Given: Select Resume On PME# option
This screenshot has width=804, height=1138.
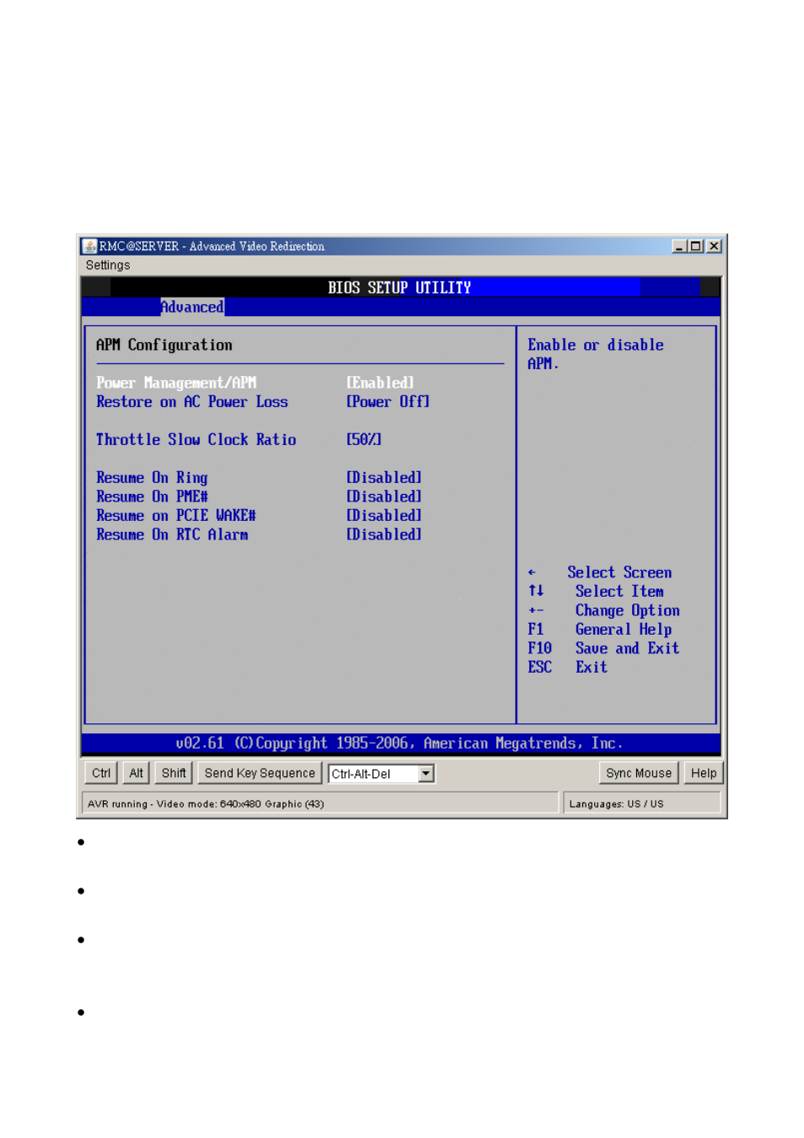Looking at the screenshot, I should tap(152, 497).
